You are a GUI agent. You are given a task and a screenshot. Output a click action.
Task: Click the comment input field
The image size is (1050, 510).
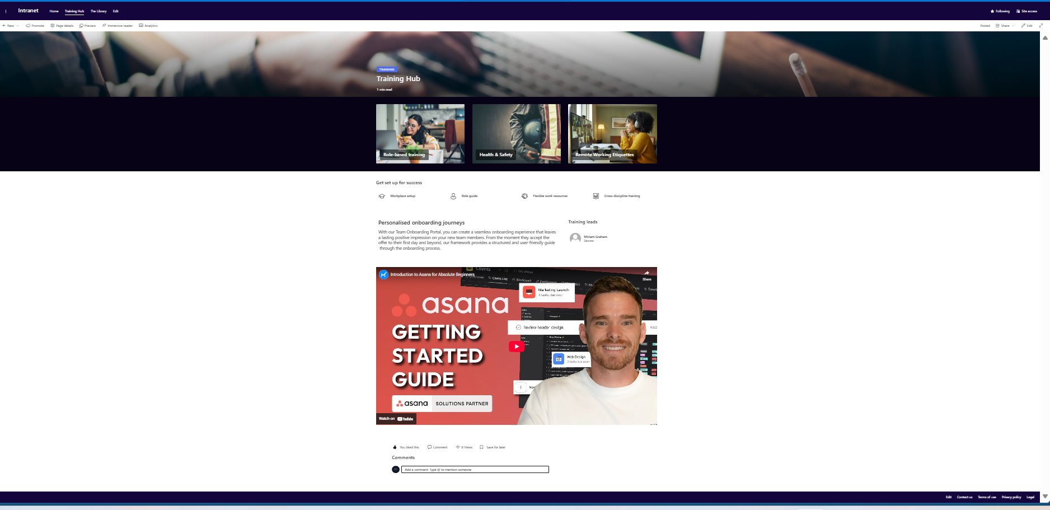click(x=475, y=469)
